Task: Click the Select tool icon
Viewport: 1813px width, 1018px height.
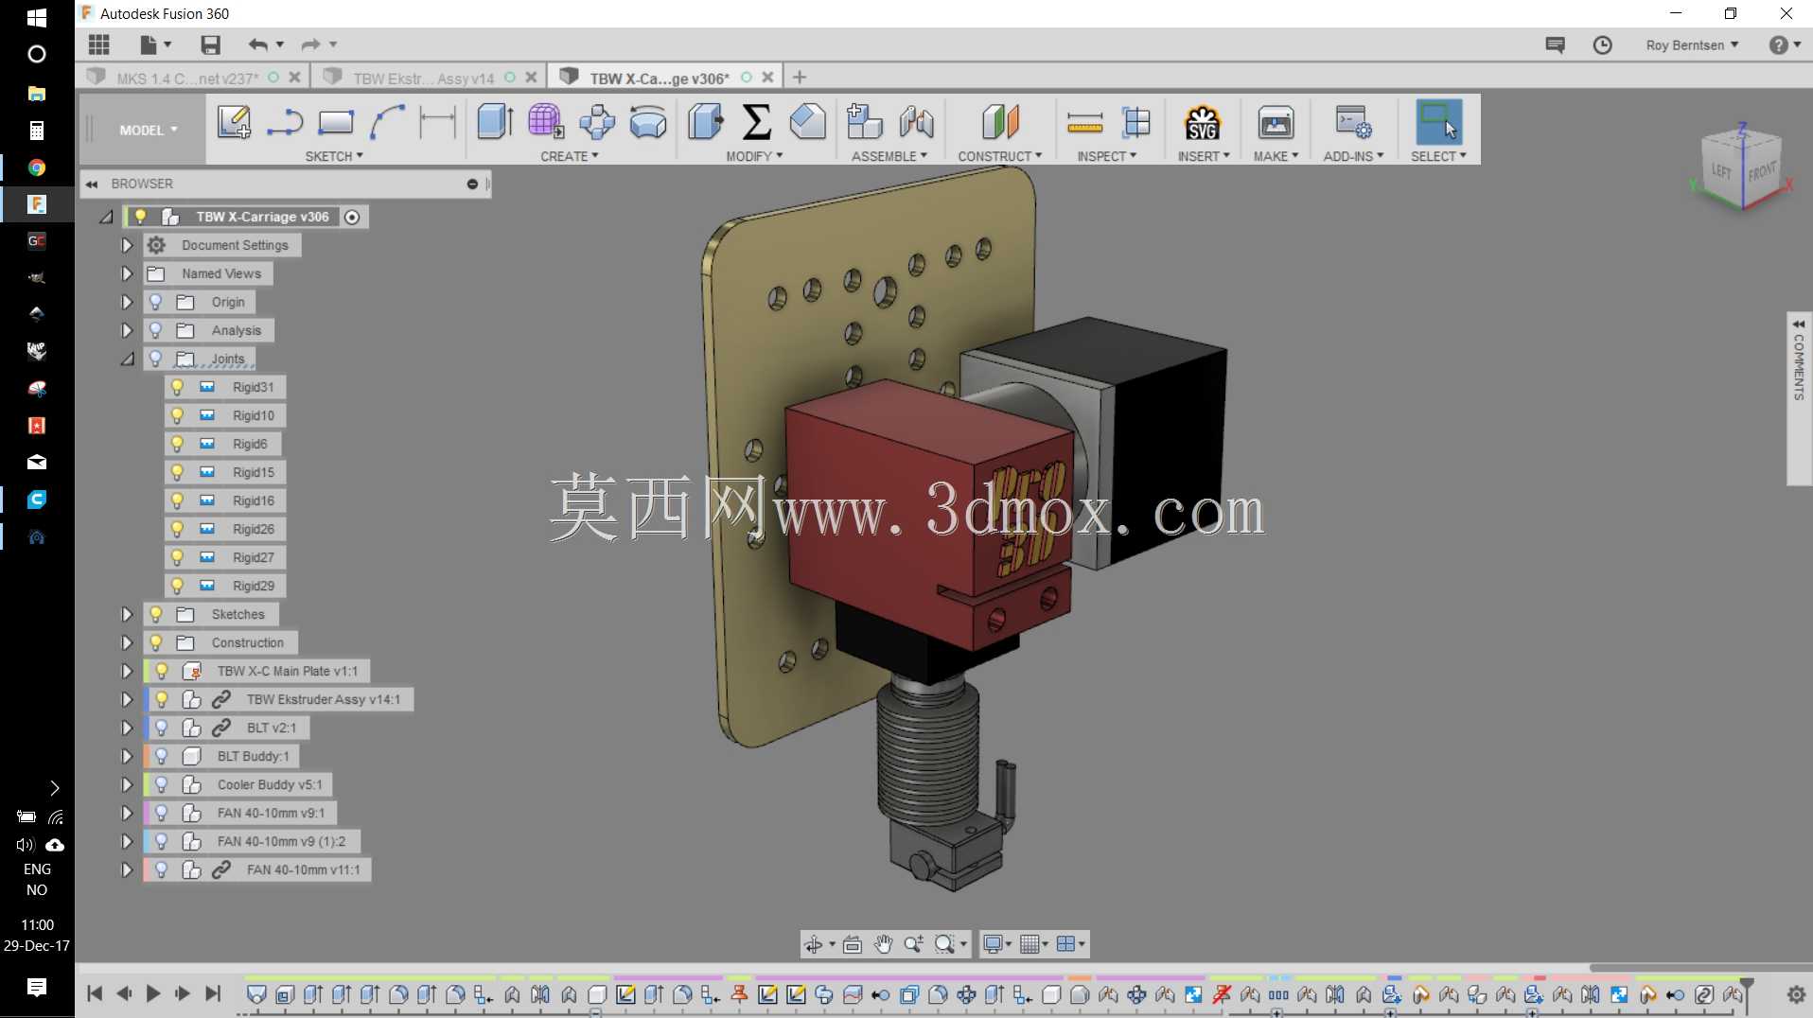Action: click(x=1438, y=122)
